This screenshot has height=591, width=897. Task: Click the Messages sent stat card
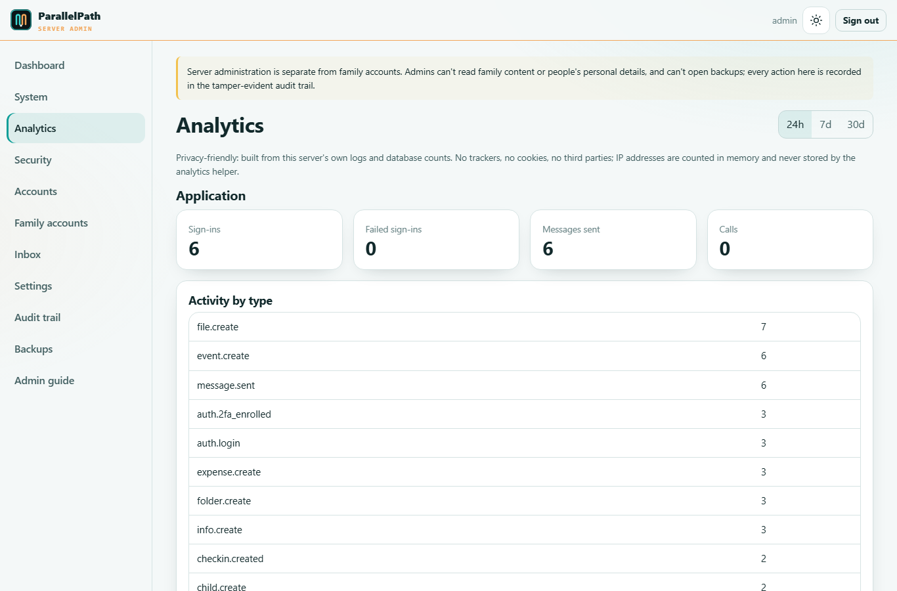click(x=613, y=240)
